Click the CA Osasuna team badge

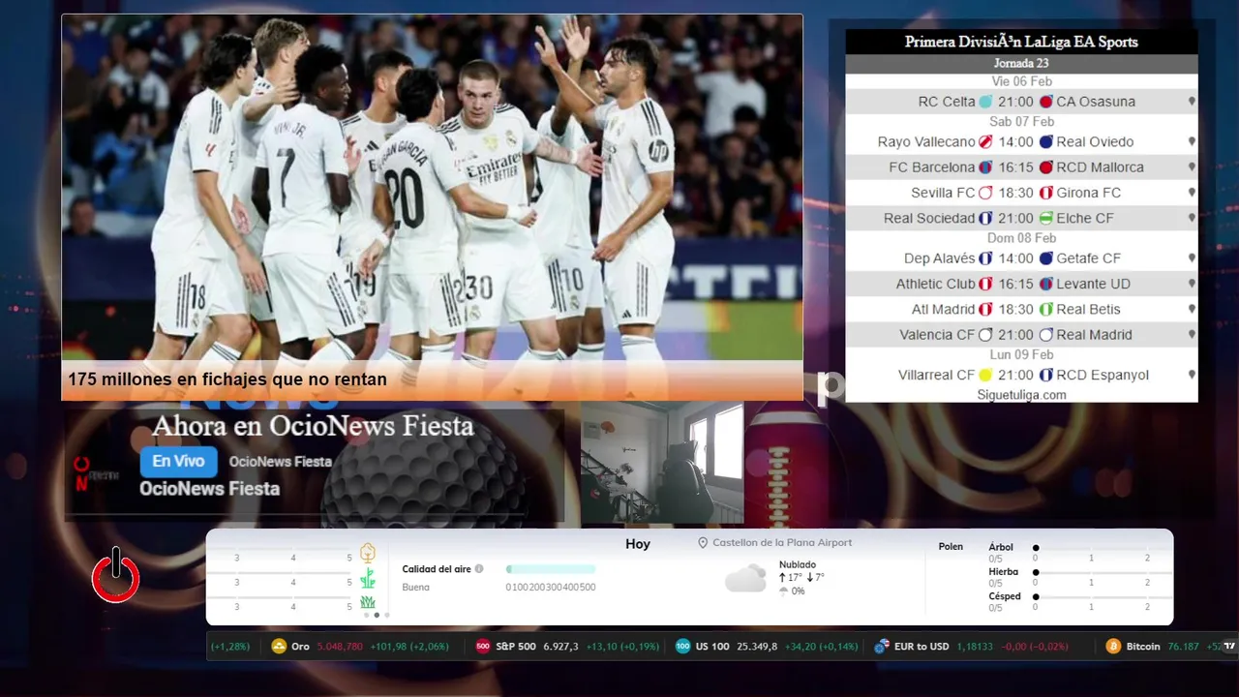pos(1046,102)
